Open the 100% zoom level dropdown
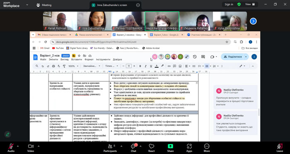The width and height of the screenshot is (290, 154). [x=73, y=66]
